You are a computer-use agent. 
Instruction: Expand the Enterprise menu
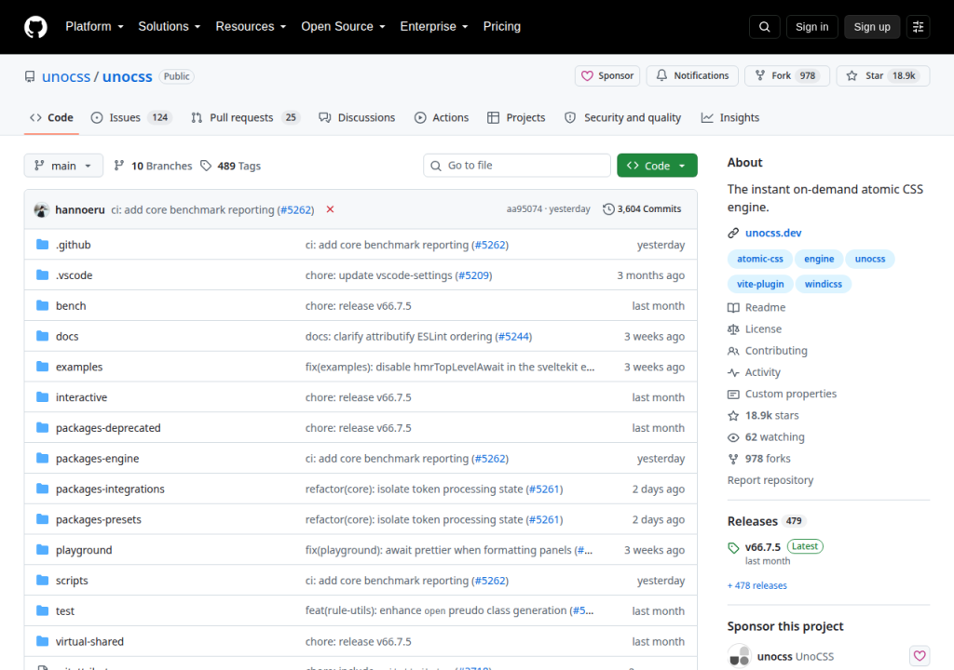pos(434,27)
